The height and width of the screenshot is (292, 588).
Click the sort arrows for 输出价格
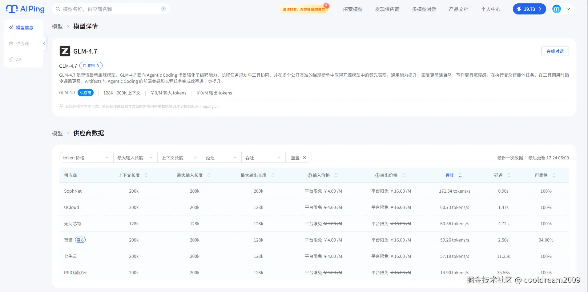pyautogui.click(x=404, y=175)
